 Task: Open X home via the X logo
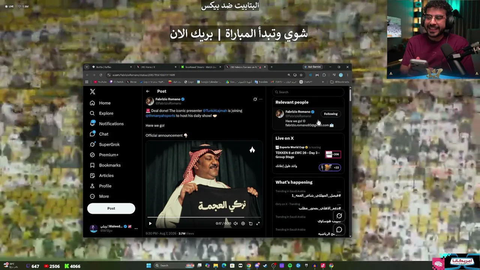click(x=93, y=91)
